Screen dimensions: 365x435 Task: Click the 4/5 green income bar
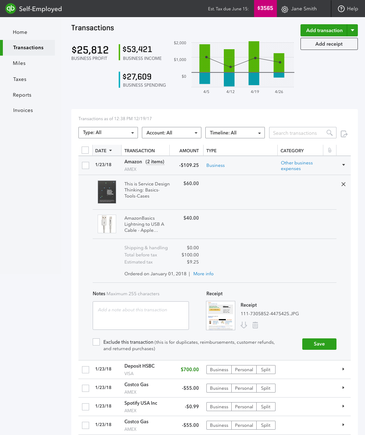pyautogui.click(x=205, y=58)
